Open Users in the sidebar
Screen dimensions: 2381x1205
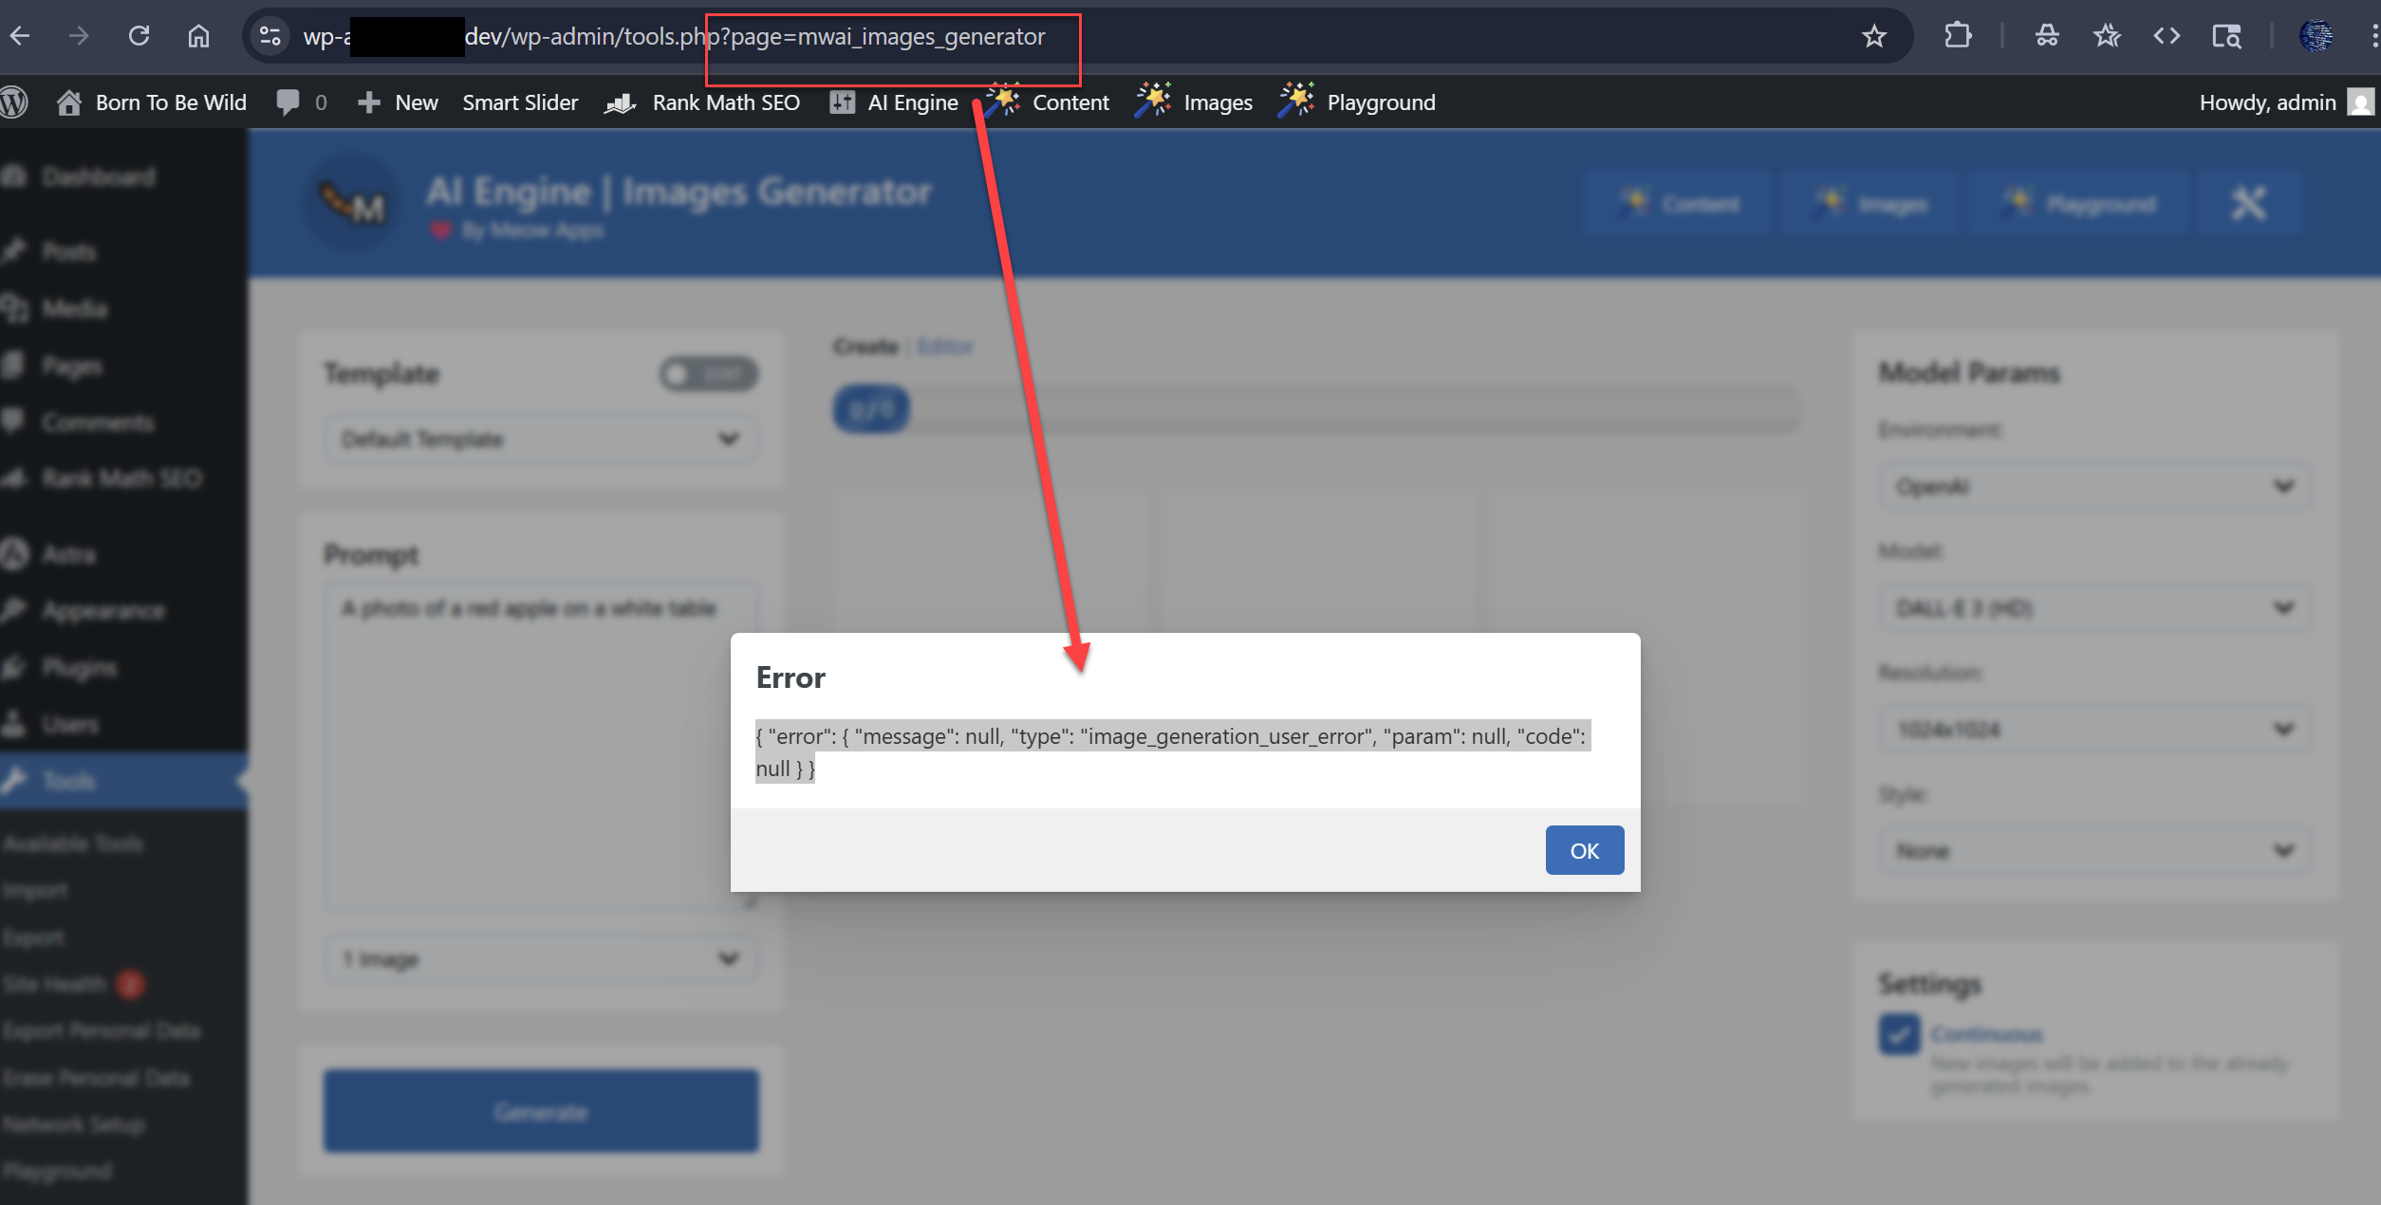click(x=70, y=724)
